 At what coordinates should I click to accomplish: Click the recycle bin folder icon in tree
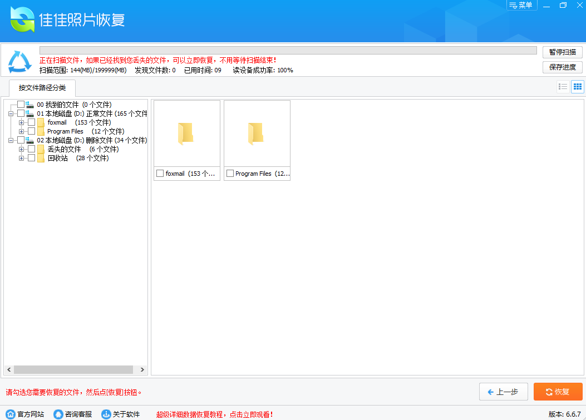pyautogui.click(x=41, y=158)
